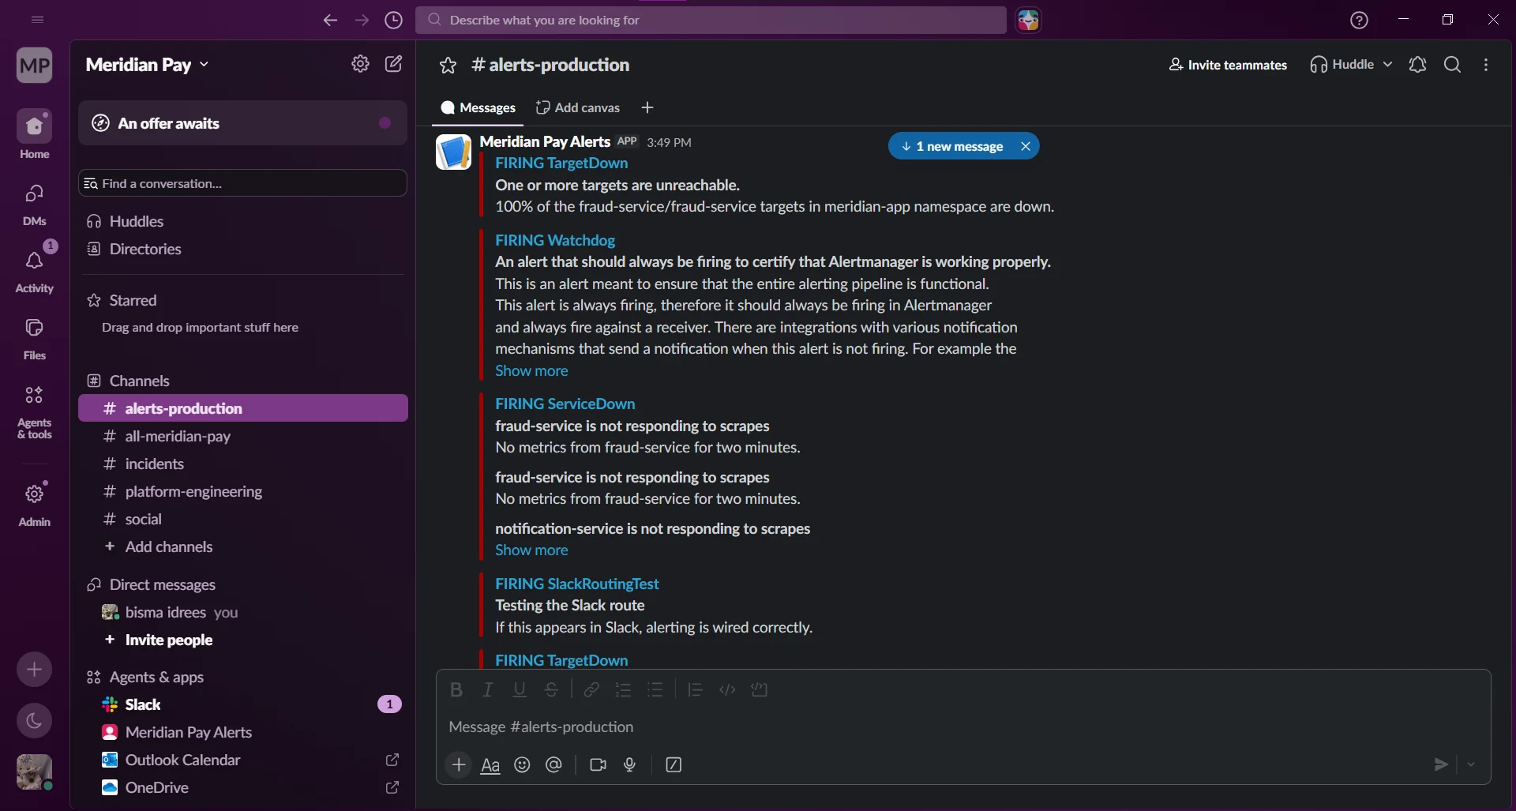The image size is (1516, 811).
Task: Open the incidents channel
Action: (x=242, y=464)
